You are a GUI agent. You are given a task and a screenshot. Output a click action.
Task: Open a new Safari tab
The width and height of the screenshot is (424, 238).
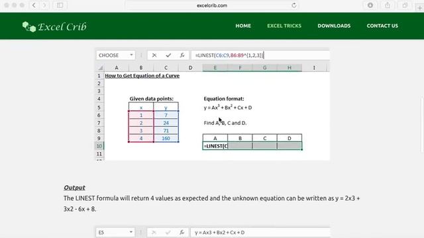[419, 7]
